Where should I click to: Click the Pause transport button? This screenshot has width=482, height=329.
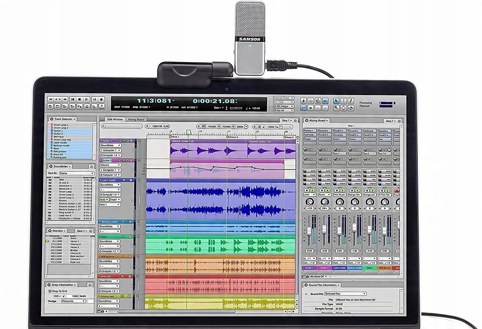94,99
